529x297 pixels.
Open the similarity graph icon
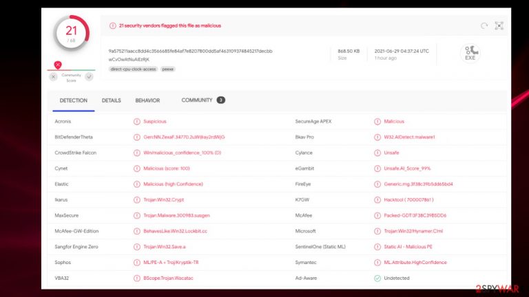[499, 26]
